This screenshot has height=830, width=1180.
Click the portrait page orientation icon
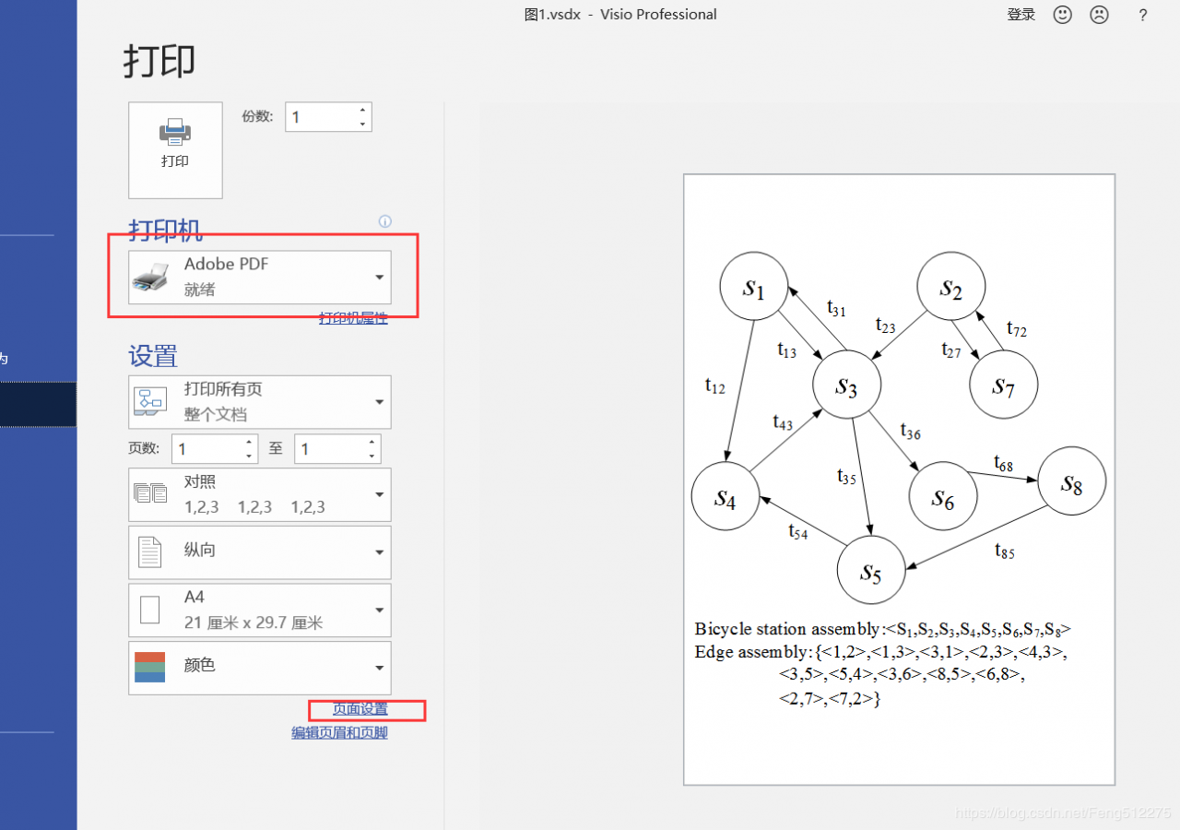(149, 551)
